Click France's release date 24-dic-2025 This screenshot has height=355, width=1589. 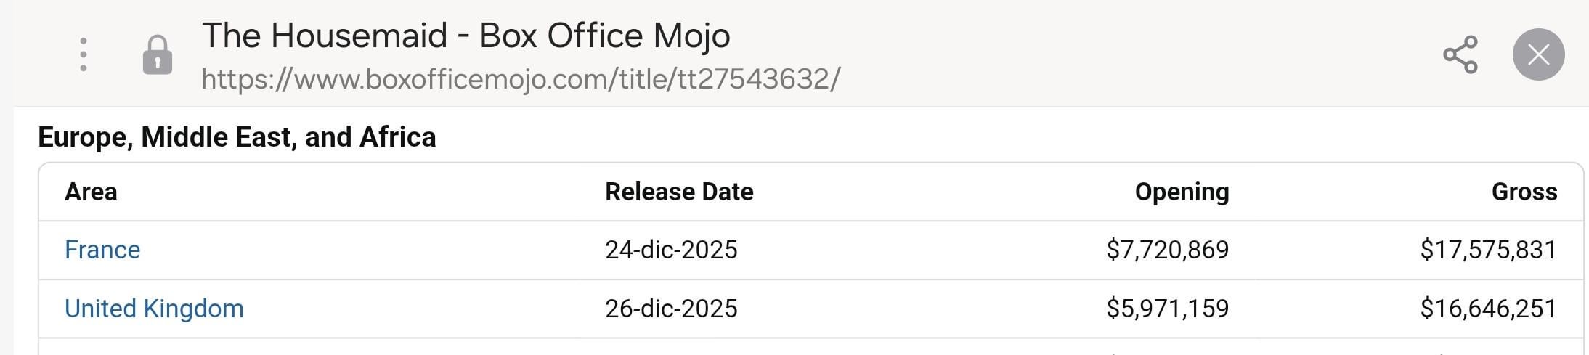coord(671,250)
